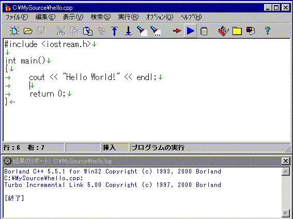Click the scissors cut icon

(61, 31)
